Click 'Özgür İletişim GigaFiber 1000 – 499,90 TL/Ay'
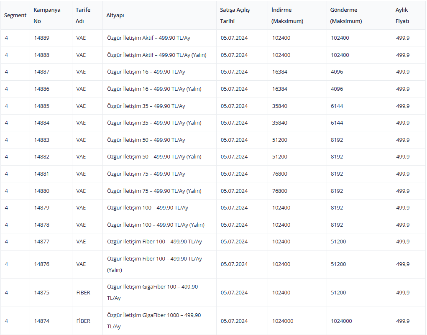 tap(154, 321)
